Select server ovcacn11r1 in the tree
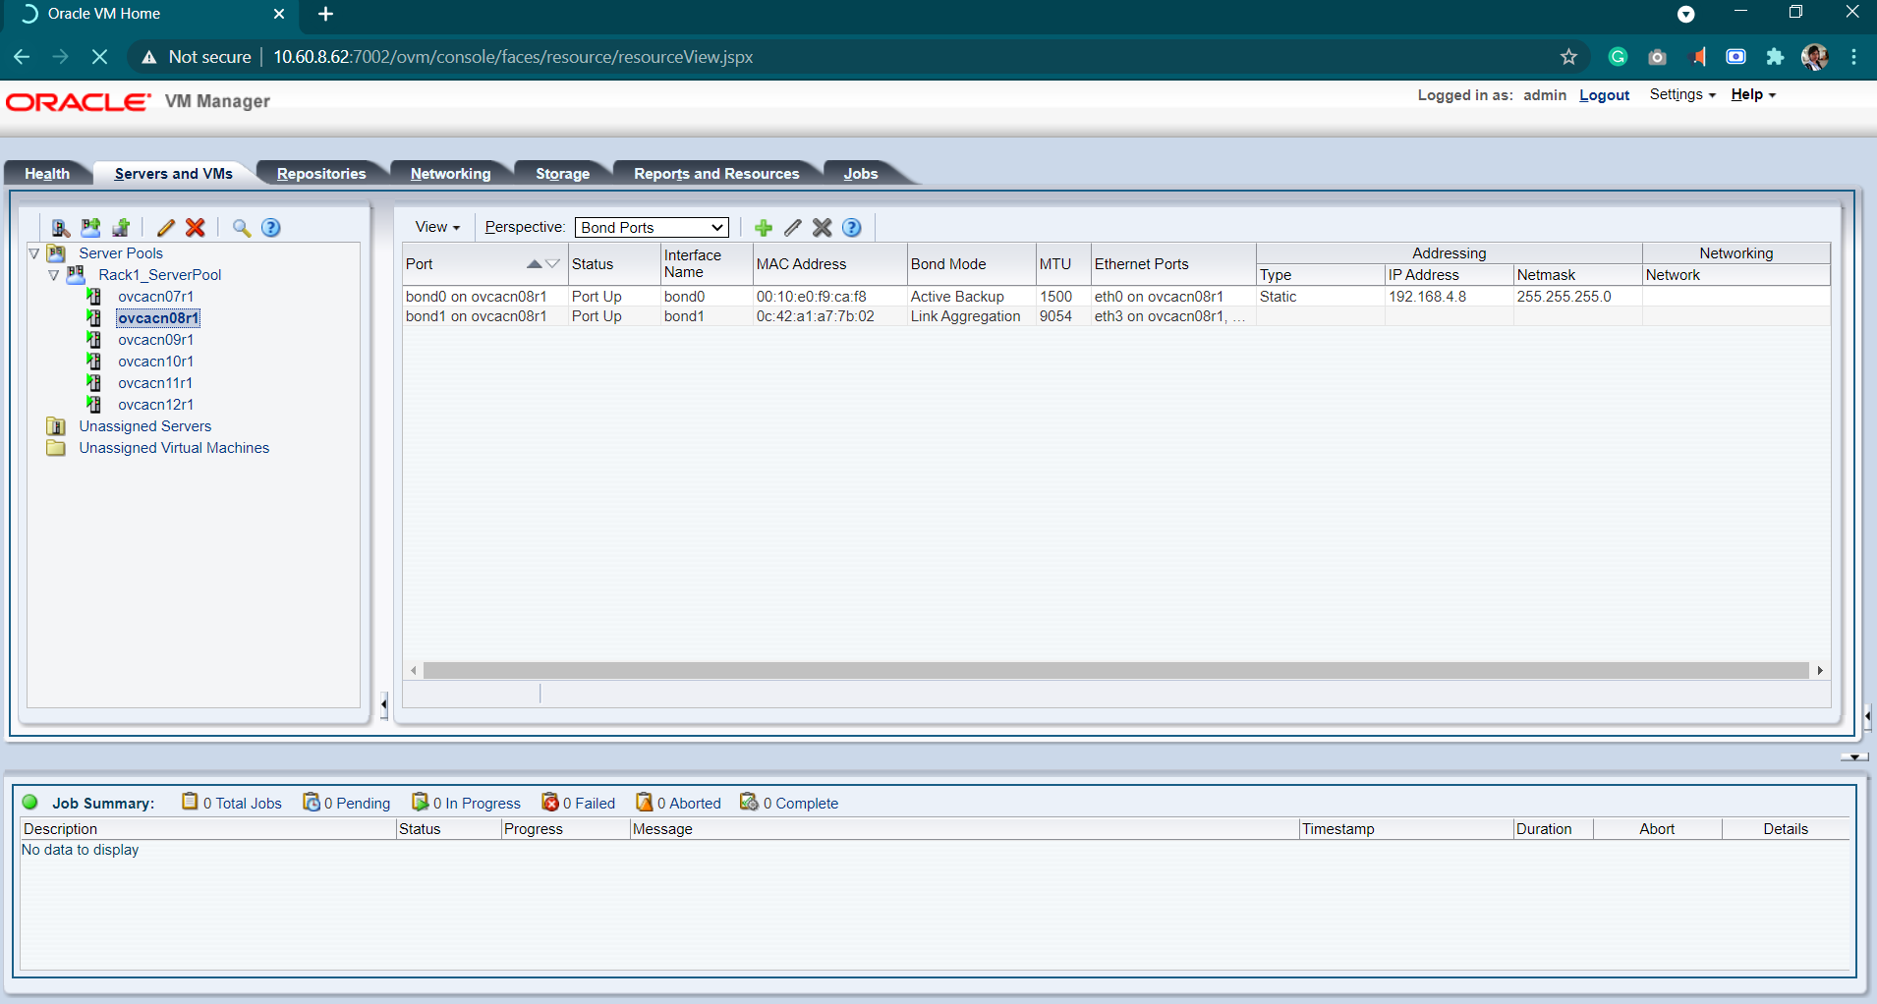This screenshot has height=1004, width=1877. [155, 383]
